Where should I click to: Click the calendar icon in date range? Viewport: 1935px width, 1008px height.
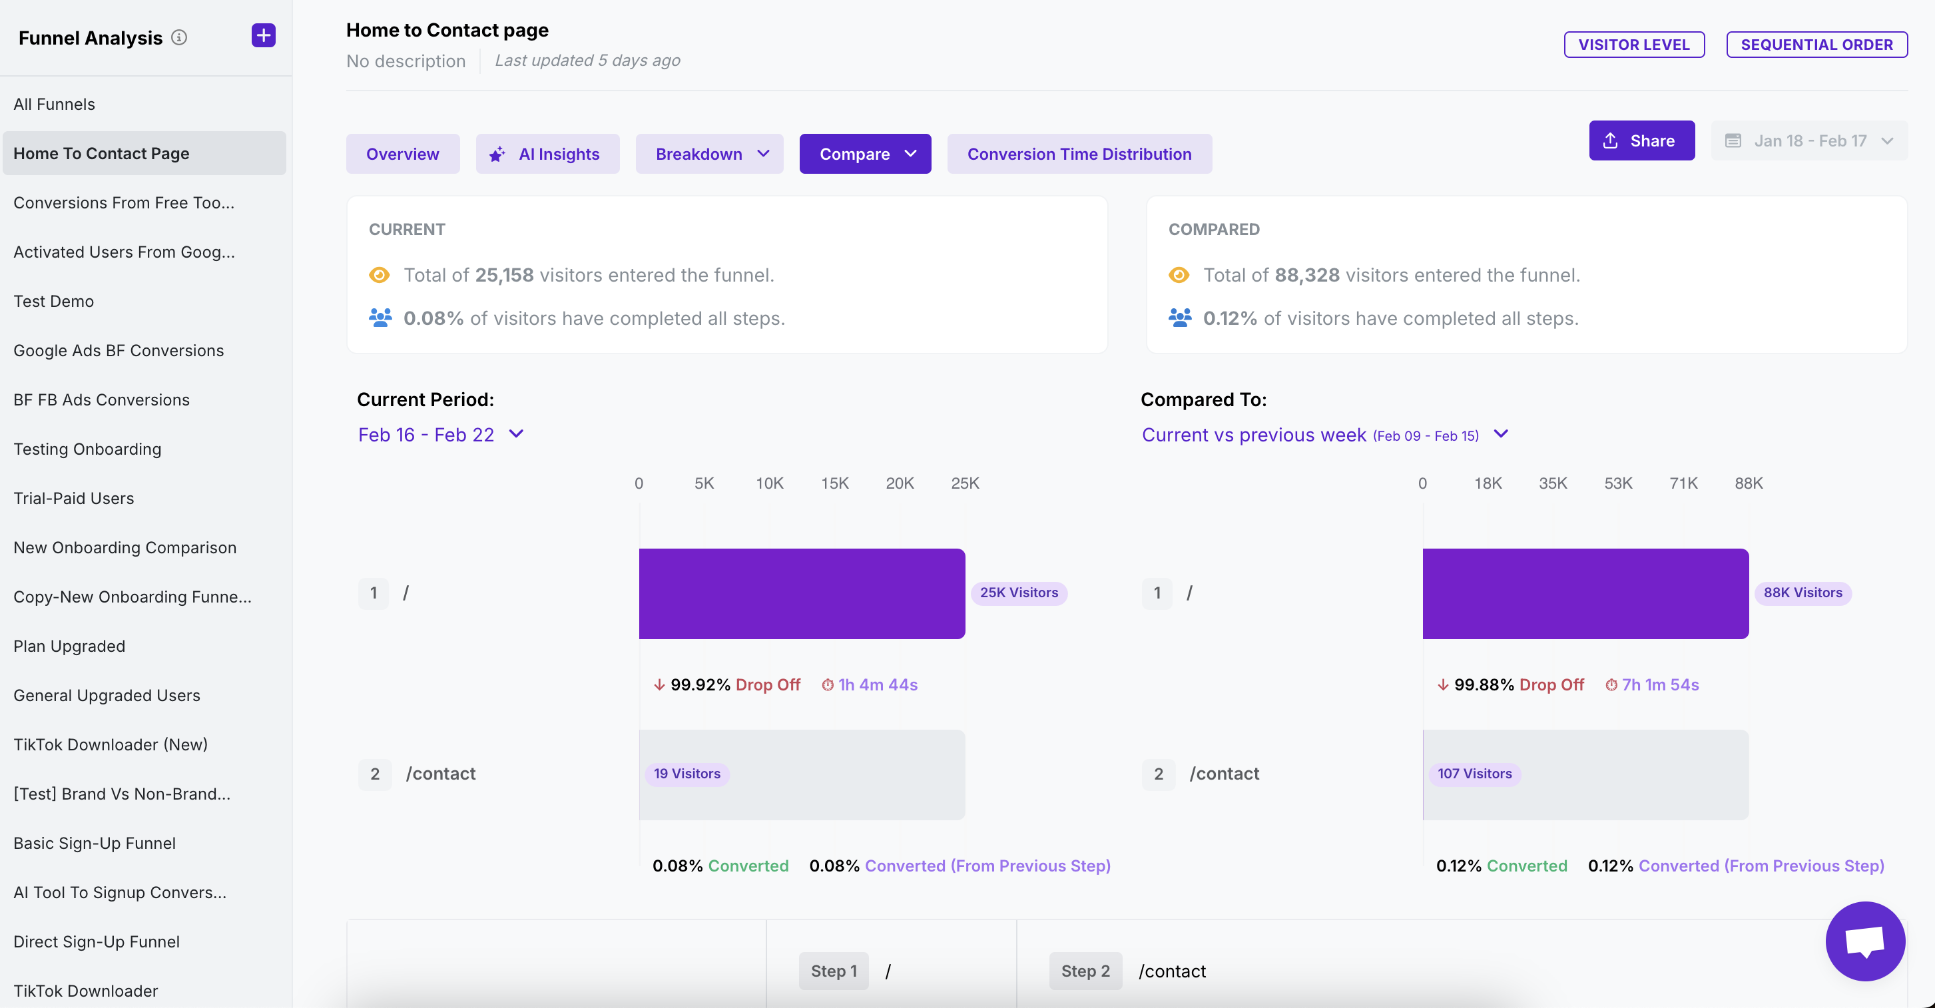(x=1733, y=140)
